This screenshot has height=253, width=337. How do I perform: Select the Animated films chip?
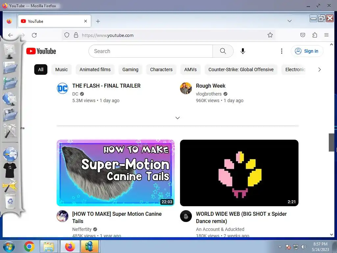click(x=95, y=70)
